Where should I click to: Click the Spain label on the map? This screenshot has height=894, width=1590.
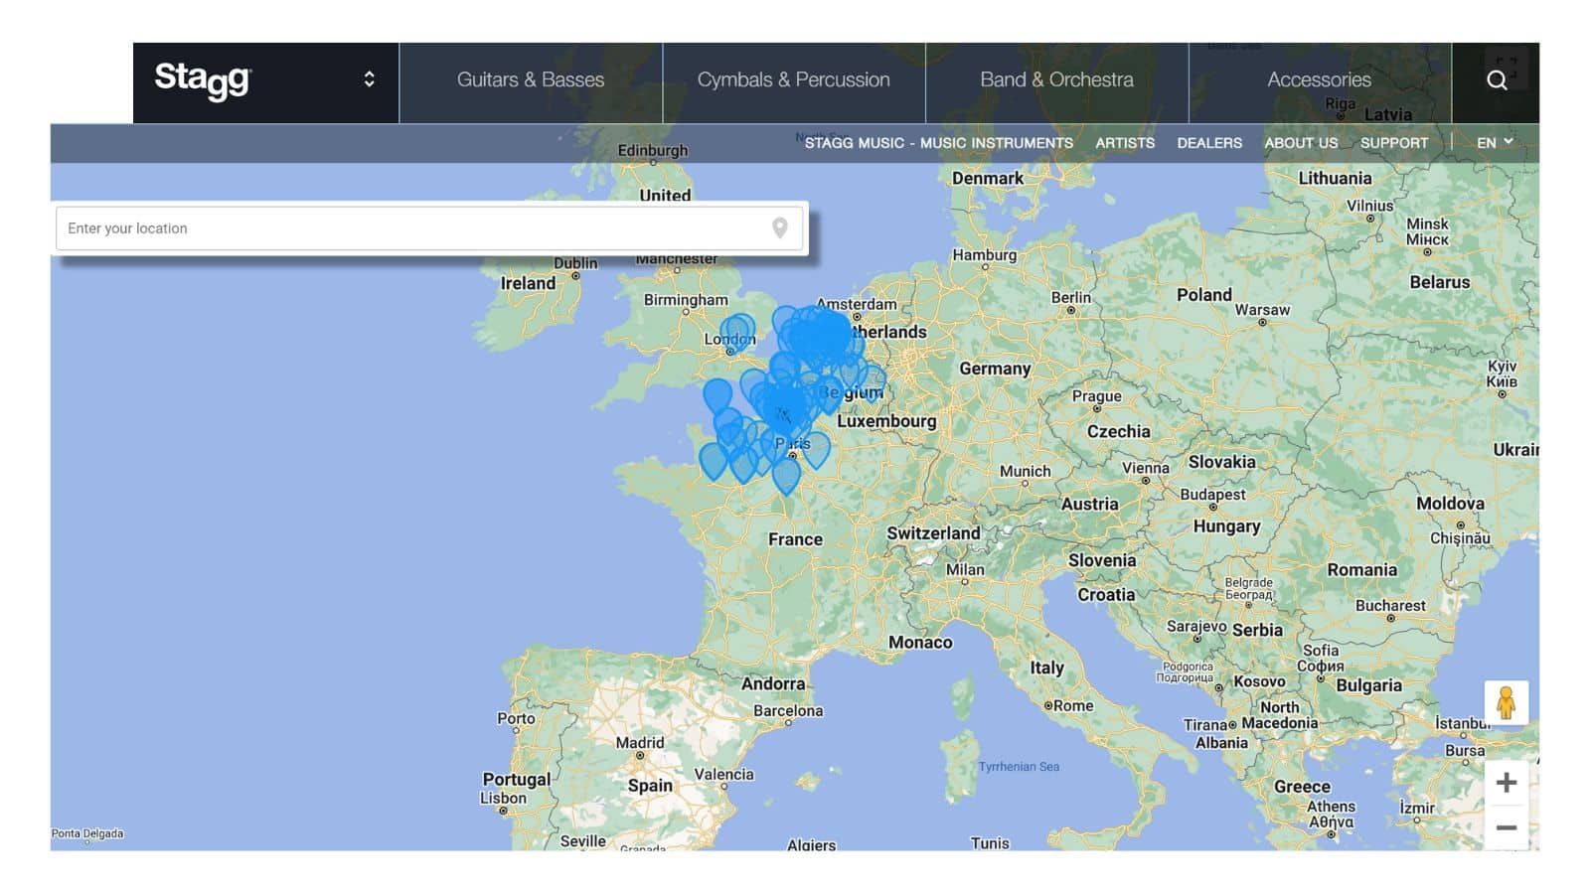pos(650,786)
